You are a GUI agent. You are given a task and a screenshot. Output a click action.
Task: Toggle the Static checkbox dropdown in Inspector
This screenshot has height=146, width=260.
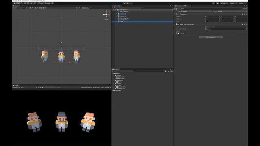click(245, 9)
